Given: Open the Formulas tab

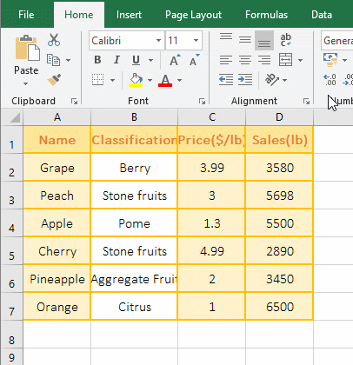Looking at the screenshot, I should pyautogui.click(x=266, y=15).
